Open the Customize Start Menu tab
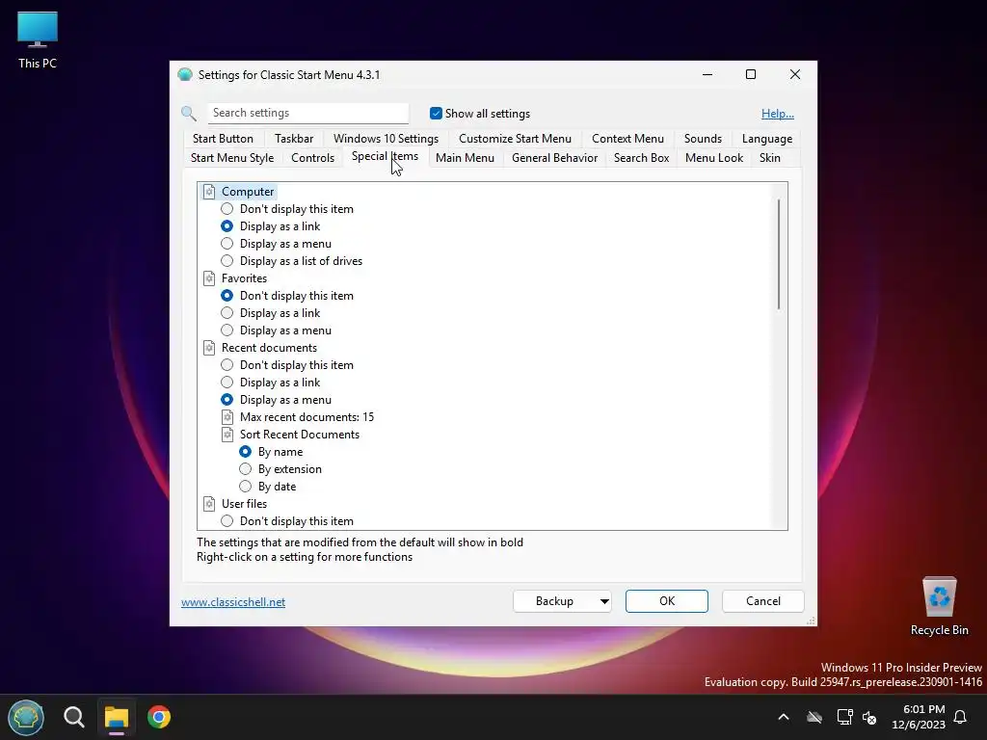This screenshot has width=987, height=740. [515, 139]
